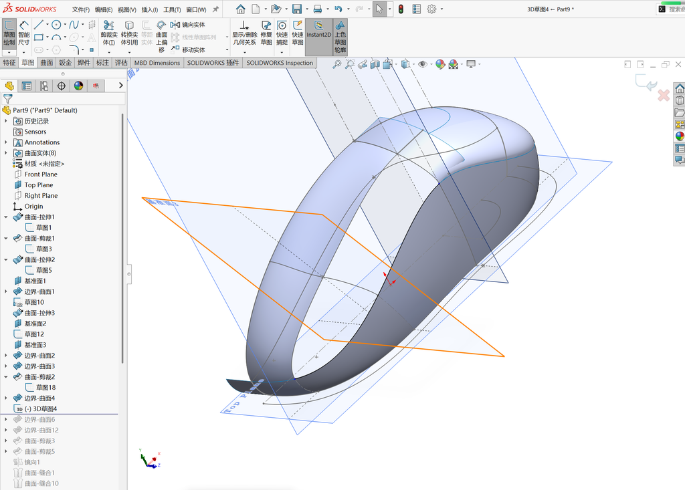The image size is (685, 490).
Task: Click the Rebuild traffic light icon
Action: (401, 9)
